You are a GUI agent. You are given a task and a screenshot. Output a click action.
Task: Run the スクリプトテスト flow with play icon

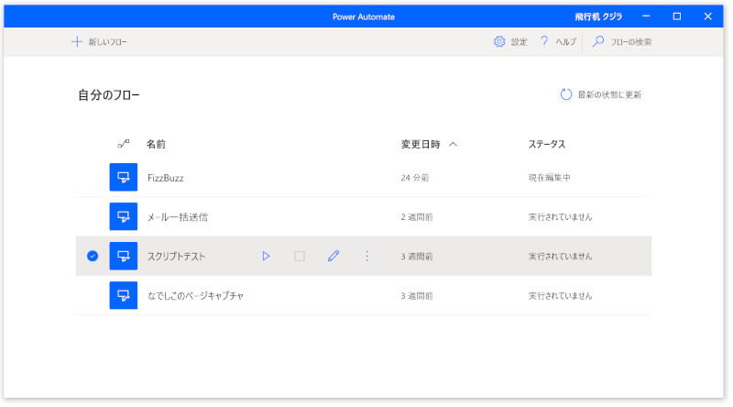[x=266, y=257]
